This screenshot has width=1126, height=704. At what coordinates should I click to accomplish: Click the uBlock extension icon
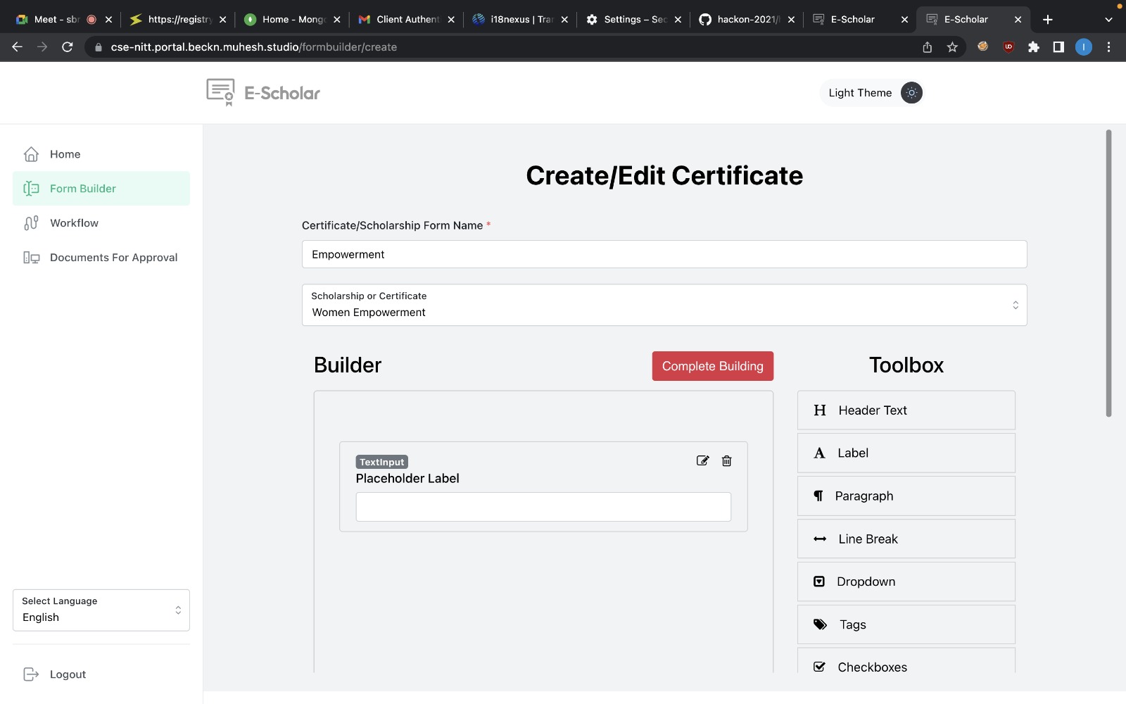pyautogui.click(x=1008, y=47)
